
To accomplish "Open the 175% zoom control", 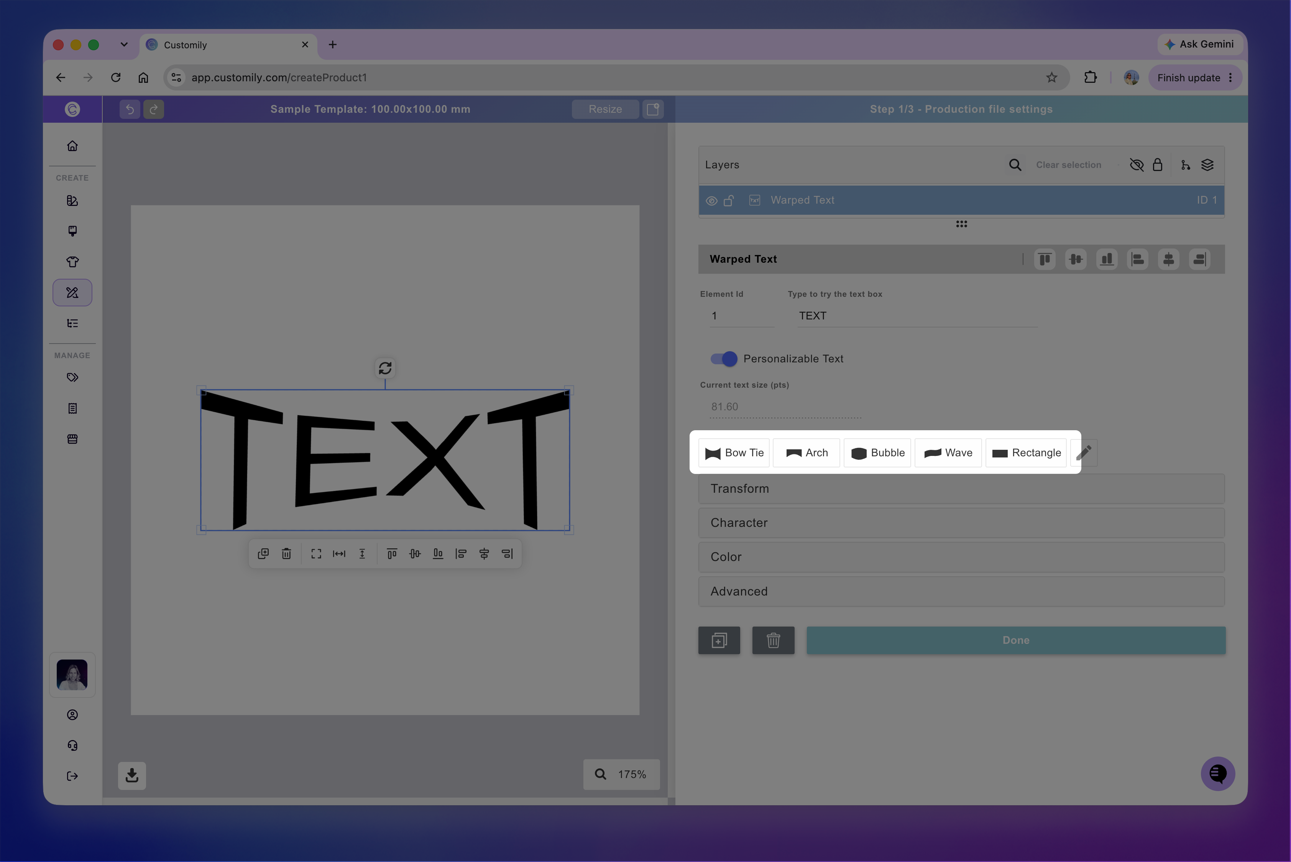I will (621, 774).
